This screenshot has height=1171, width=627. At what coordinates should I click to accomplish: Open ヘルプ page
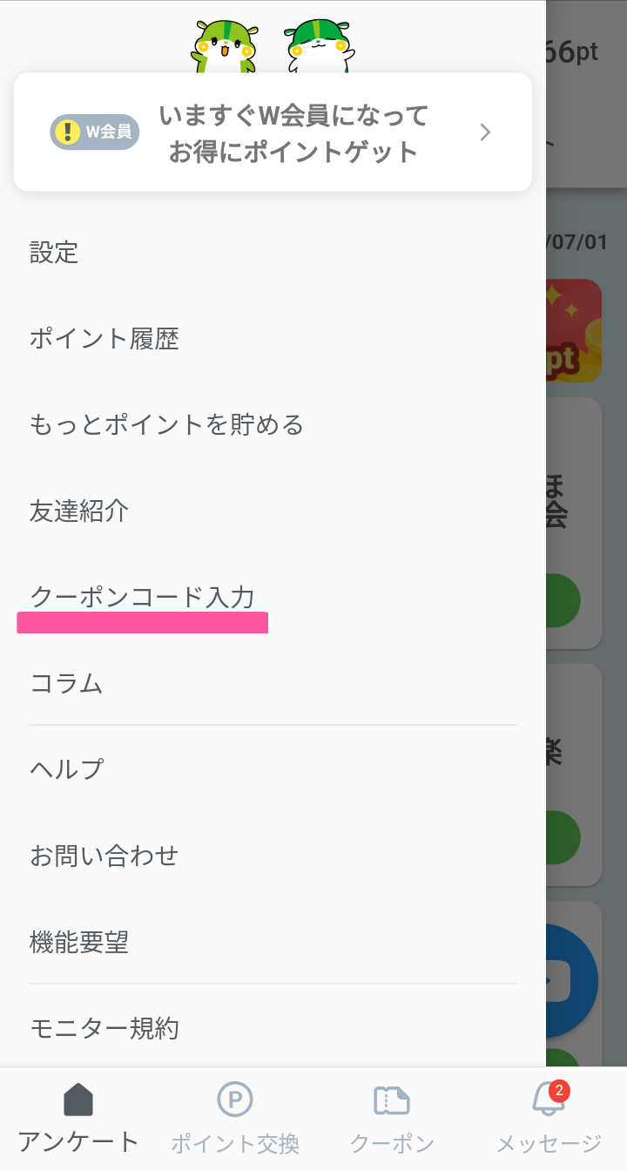pyautogui.click(x=66, y=769)
